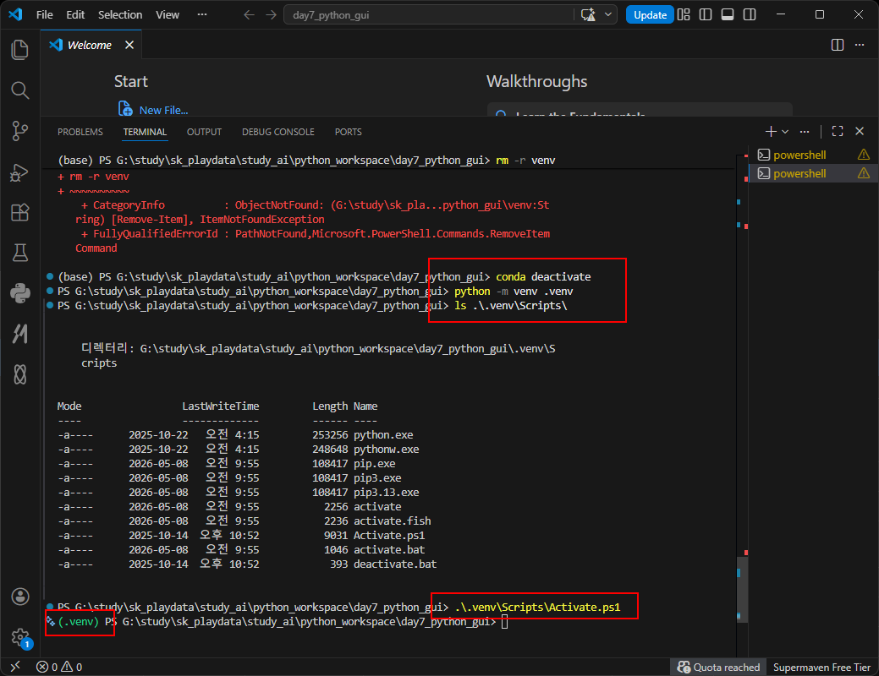Image resolution: width=879 pixels, height=676 pixels.
Task: Click the deactivate.bat entry in listing
Action: (394, 564)
